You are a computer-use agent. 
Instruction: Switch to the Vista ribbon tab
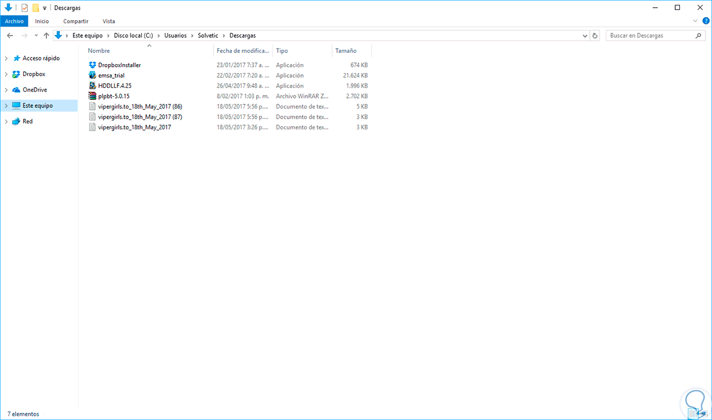[109, 21]
